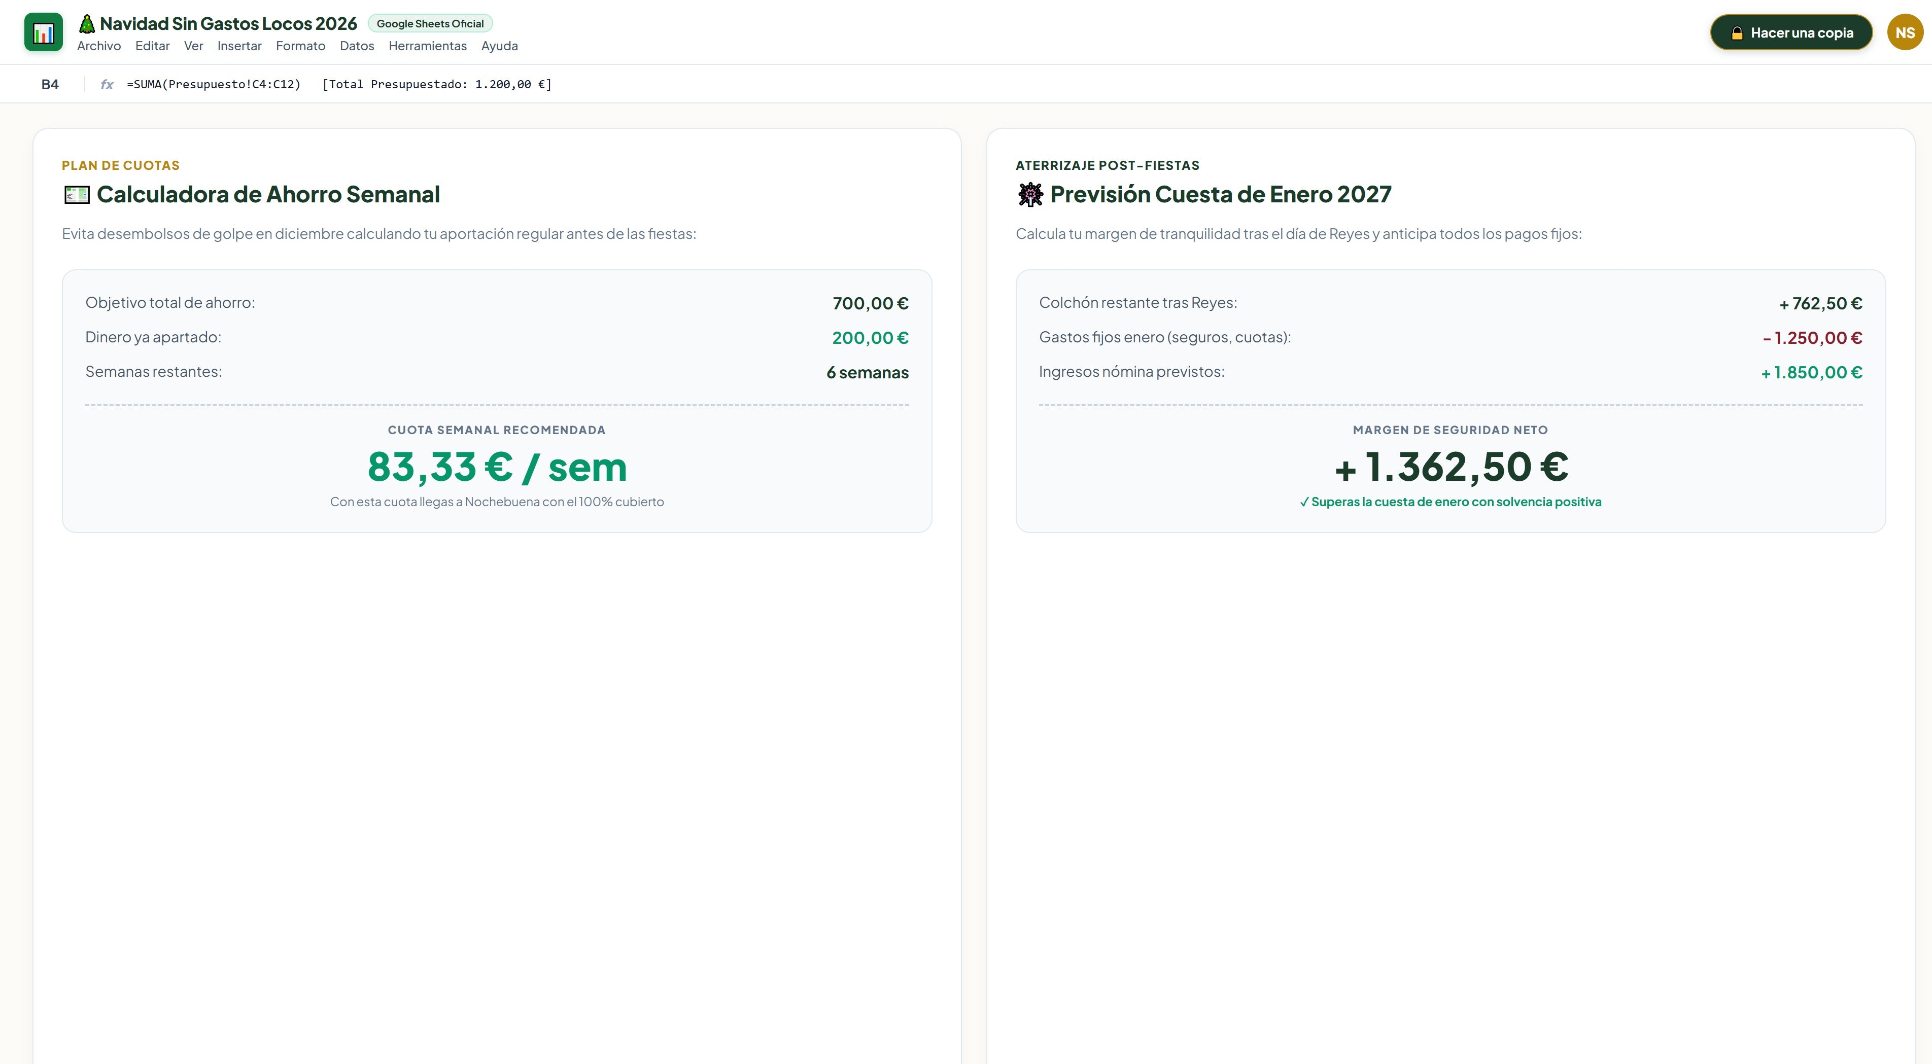Click the banknote icon beside Calculadora heading
1932x1064 pixels.
click(x=77, y=195)
